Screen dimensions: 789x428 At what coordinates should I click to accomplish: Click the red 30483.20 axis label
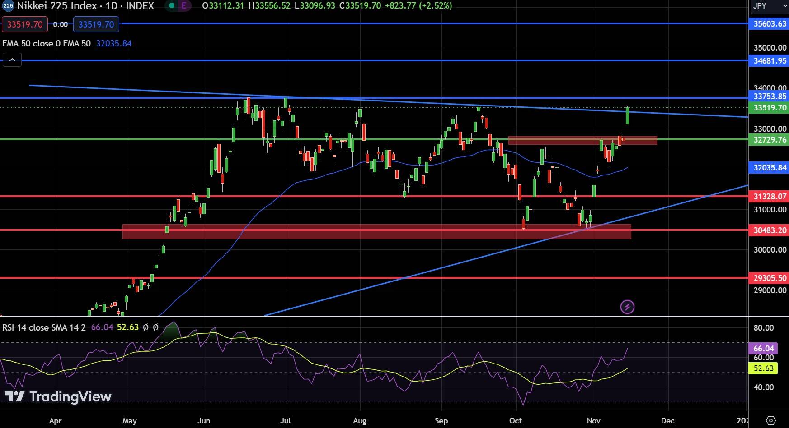tap(769, 230)
